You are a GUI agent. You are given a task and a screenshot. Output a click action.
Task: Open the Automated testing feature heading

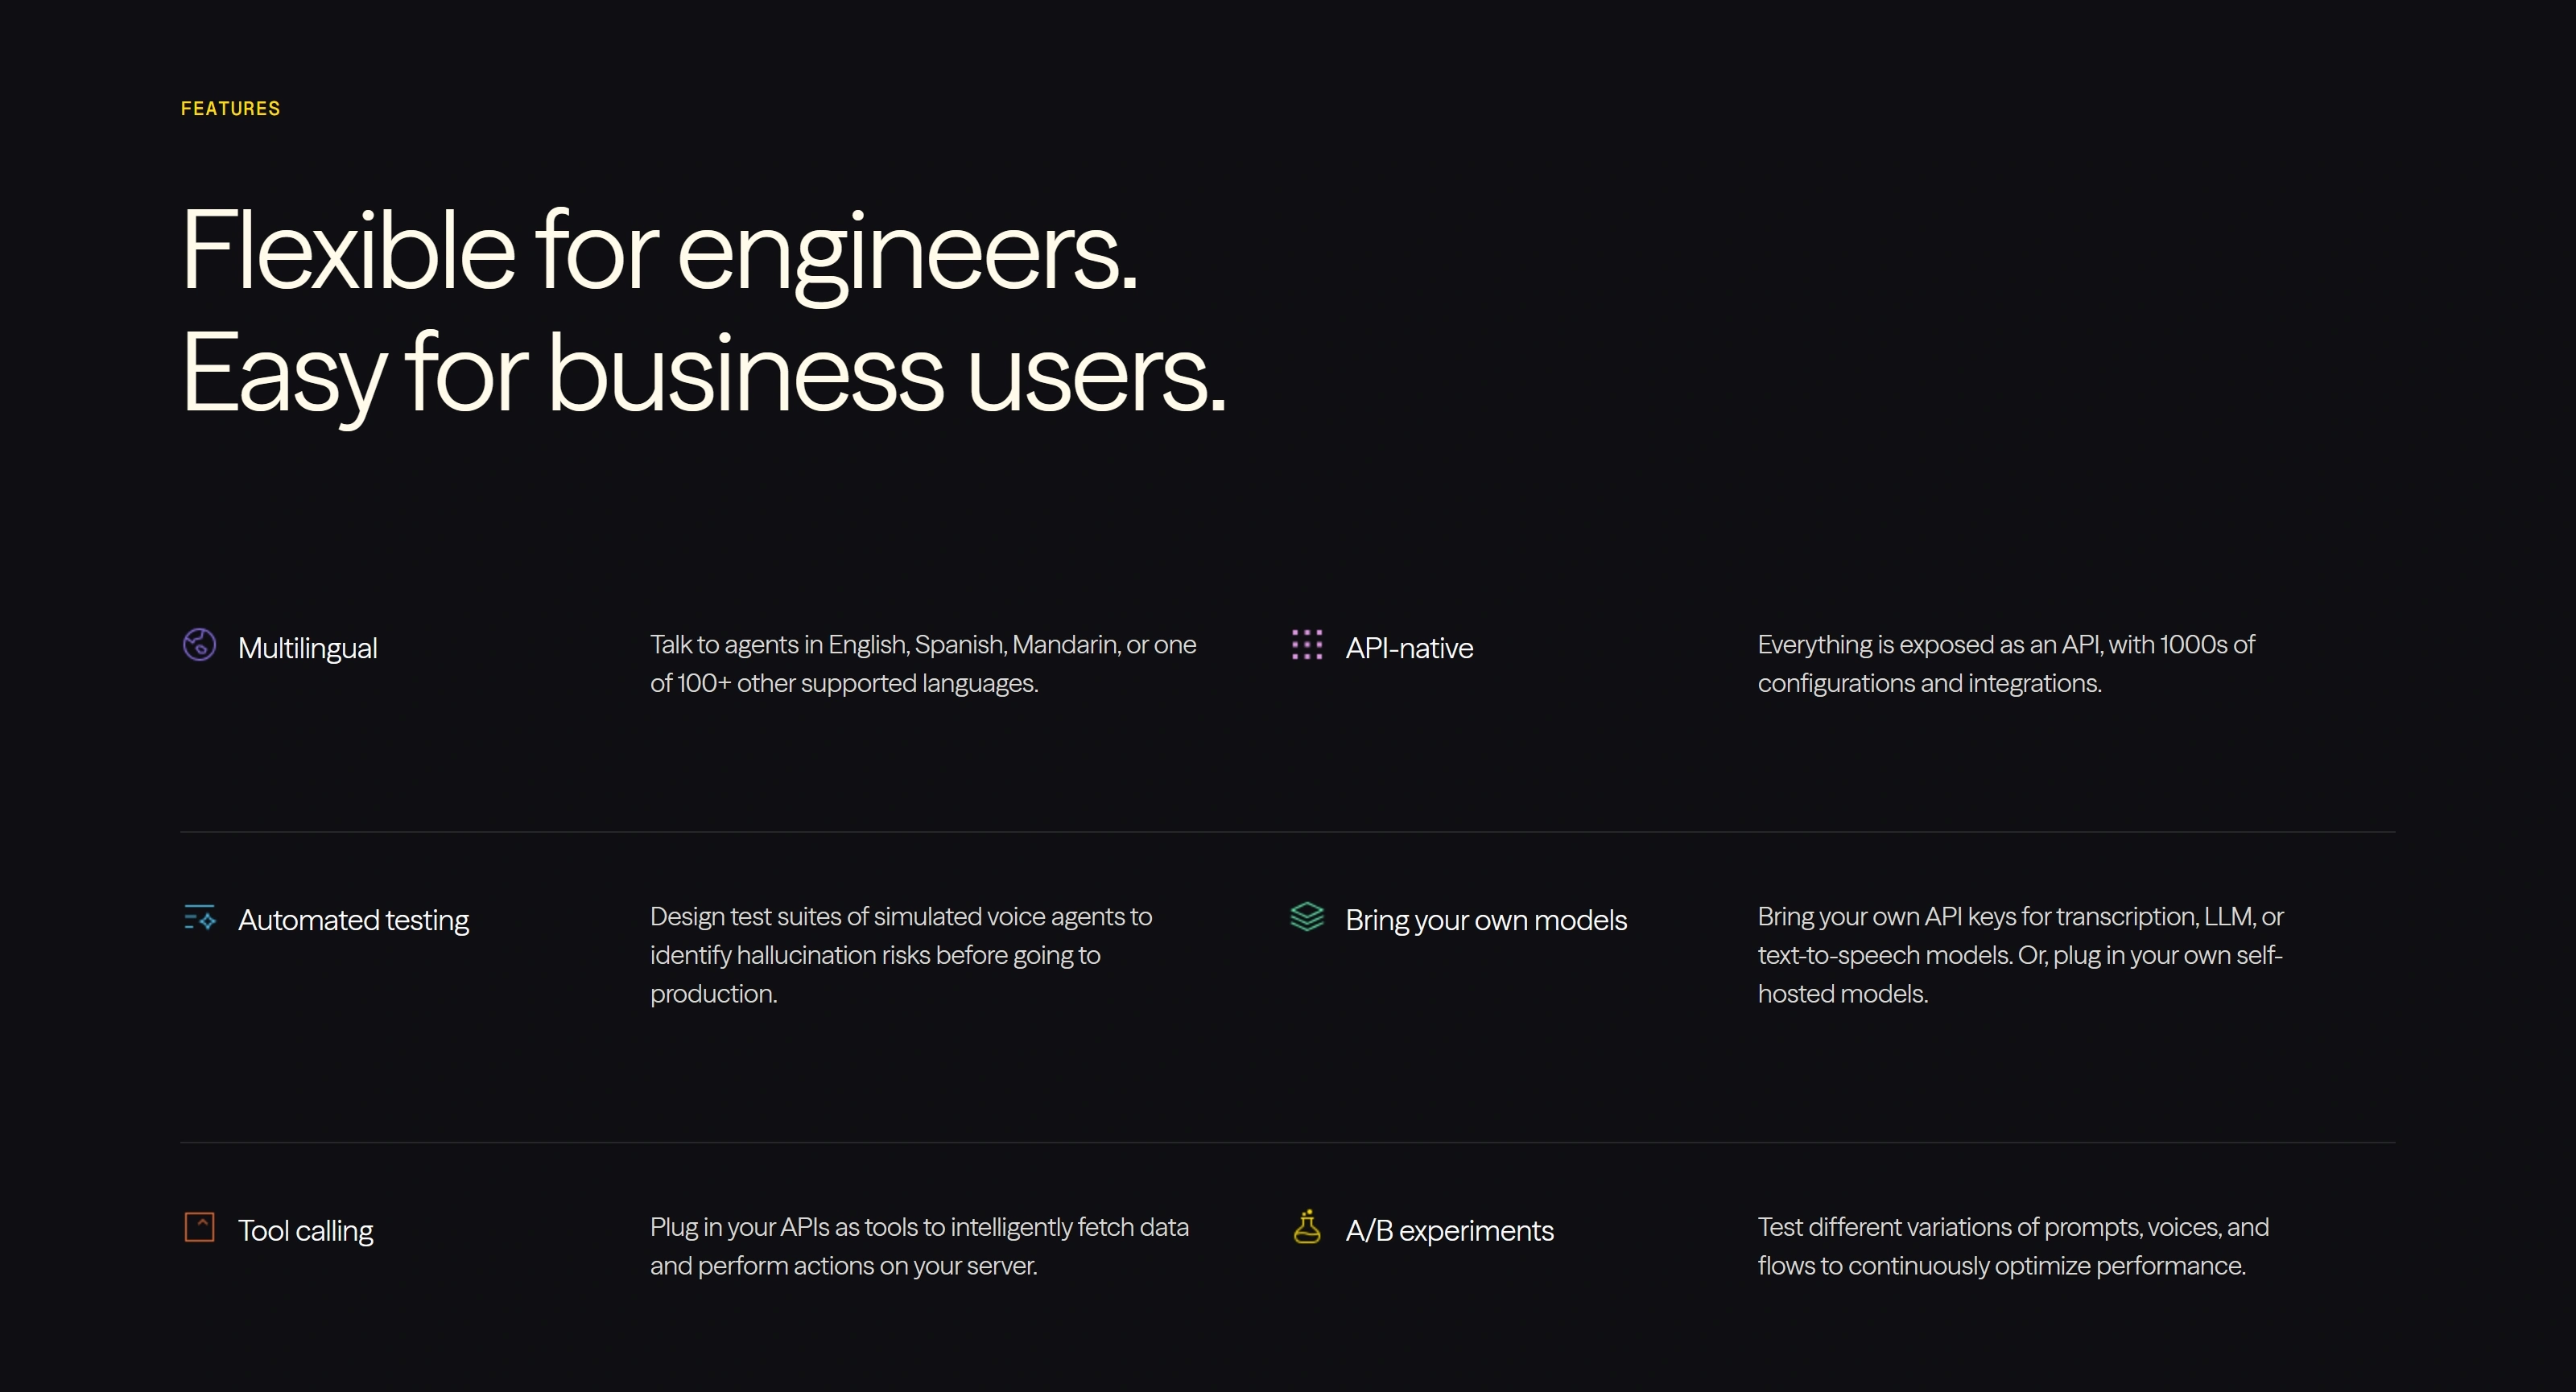(353, 920)
